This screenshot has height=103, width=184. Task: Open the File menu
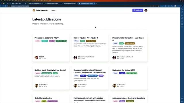13,1
